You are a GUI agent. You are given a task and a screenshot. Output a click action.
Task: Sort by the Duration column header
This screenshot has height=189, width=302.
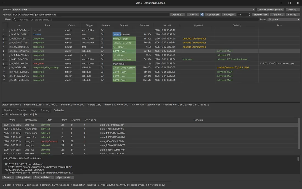click(x=144, y=26)
